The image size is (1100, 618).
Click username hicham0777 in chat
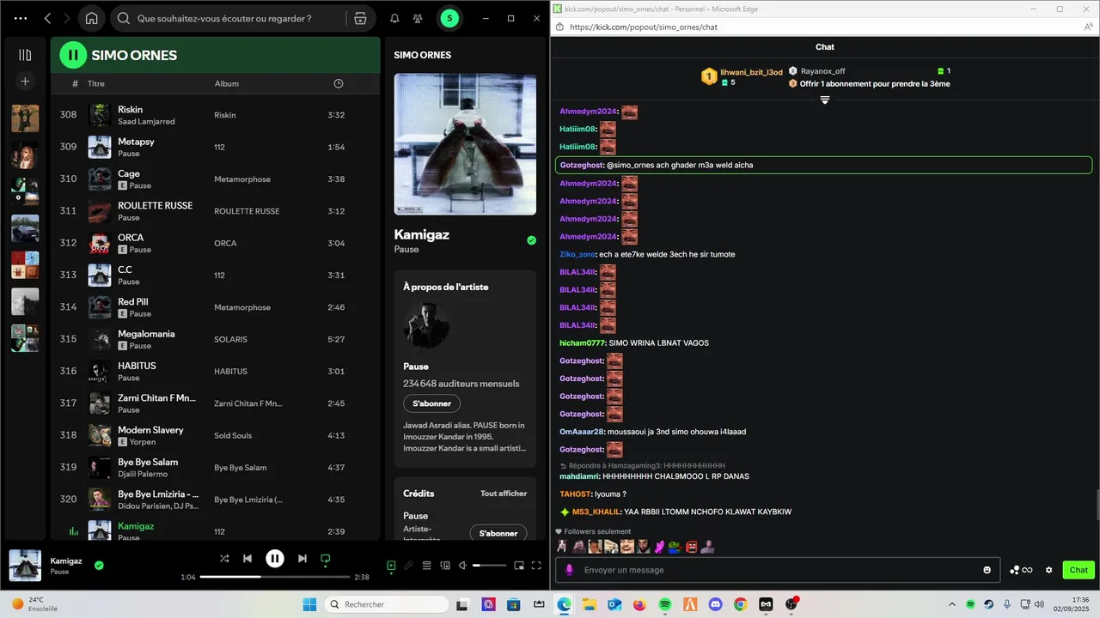point(582,342)
